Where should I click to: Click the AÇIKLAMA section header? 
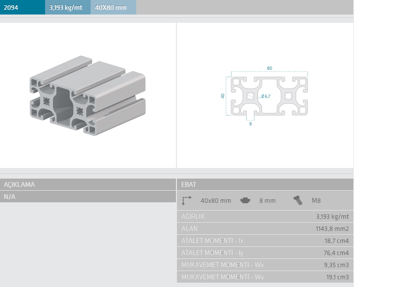[19, 184]
